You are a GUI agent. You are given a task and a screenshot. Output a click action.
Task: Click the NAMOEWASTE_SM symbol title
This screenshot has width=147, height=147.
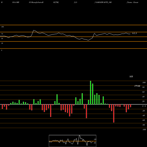[103, 2]
